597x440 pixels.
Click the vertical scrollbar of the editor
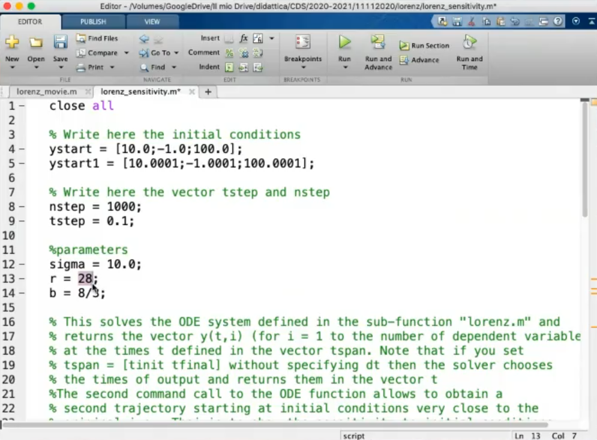pos(585,162)
